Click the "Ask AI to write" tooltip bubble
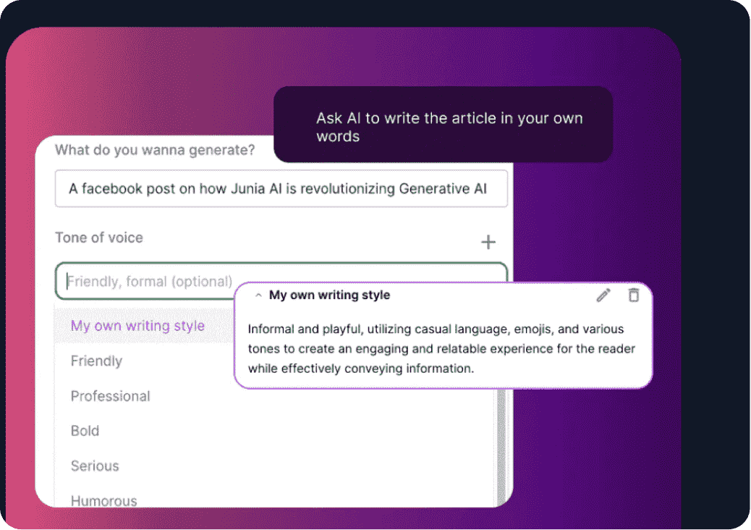 click(x=444, y=125)
